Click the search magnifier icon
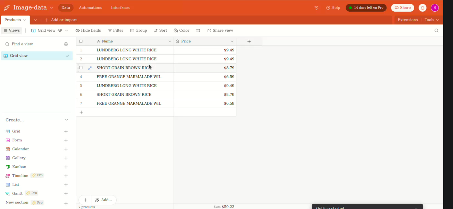Image resolution: width=453 pixels, height=209 pixels. tap(436, 30)
